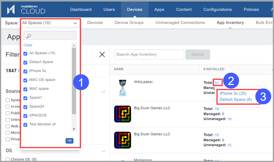Open WikiLeaker total count 31 link

coord(217,82)
